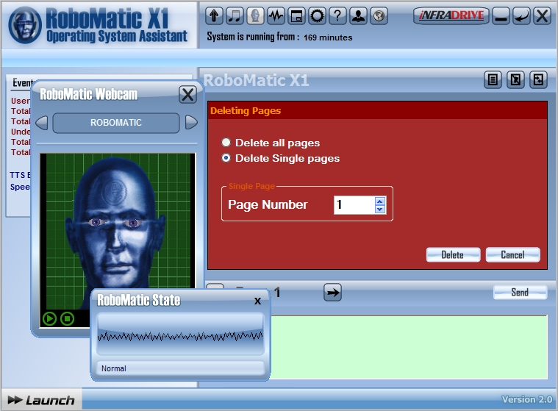Select Delete Single pages option
Viewport: 558px width, 411px height.
click(280, 158)
